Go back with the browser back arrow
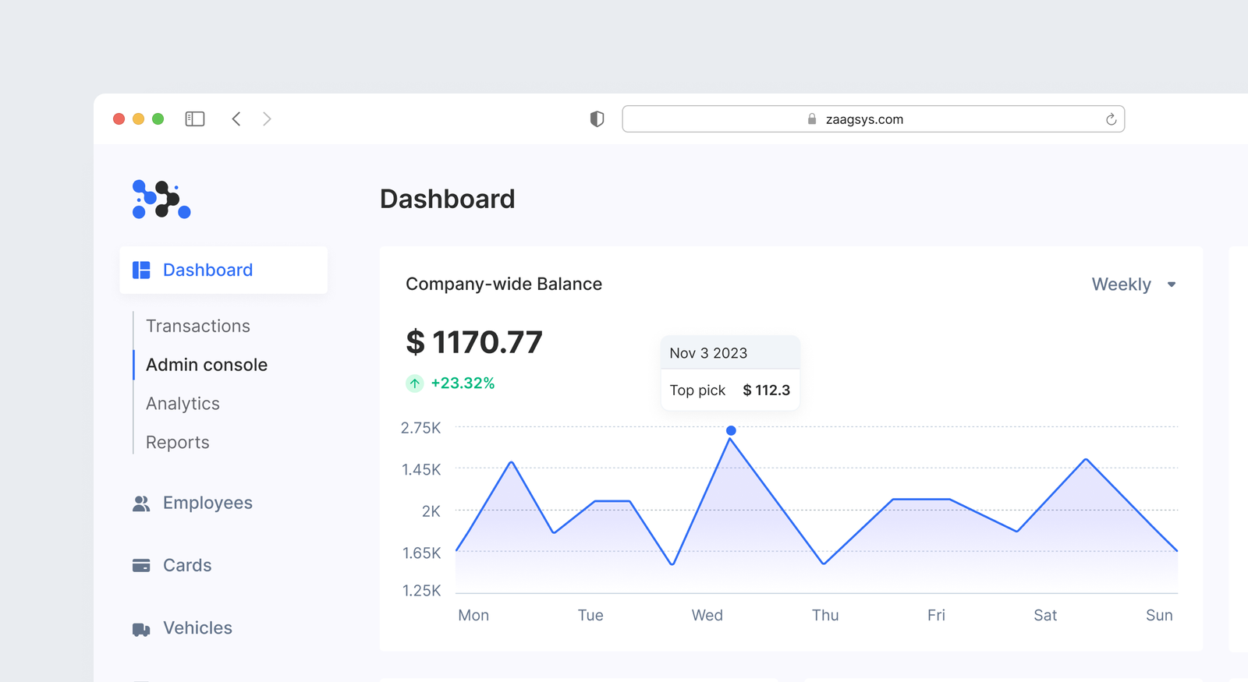 (x=236, y=118)
